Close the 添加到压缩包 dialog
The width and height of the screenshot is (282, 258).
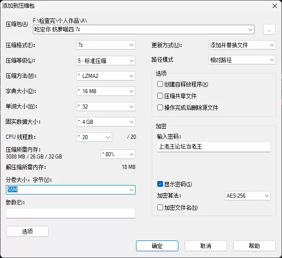coord(275,6)
